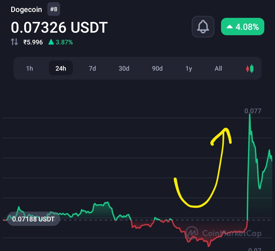Tap the 0.07326 USDT price
The image size is (275, 251).
(x=59, y=27)
